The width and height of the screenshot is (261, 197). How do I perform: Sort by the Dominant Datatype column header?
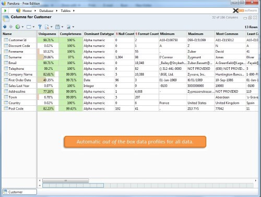point(99,34)
